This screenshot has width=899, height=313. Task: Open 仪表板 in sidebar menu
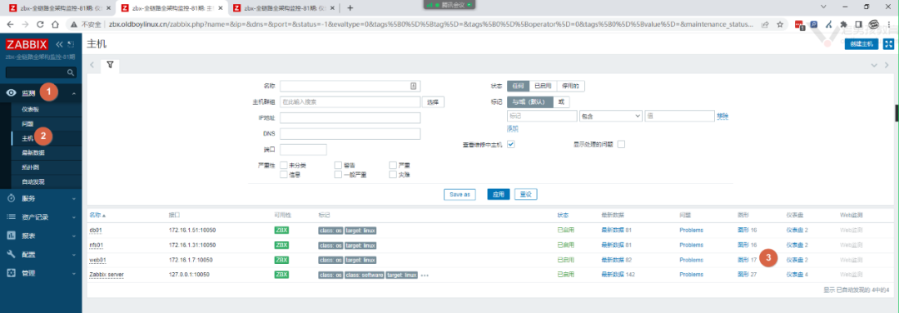(x=31, y=109)
